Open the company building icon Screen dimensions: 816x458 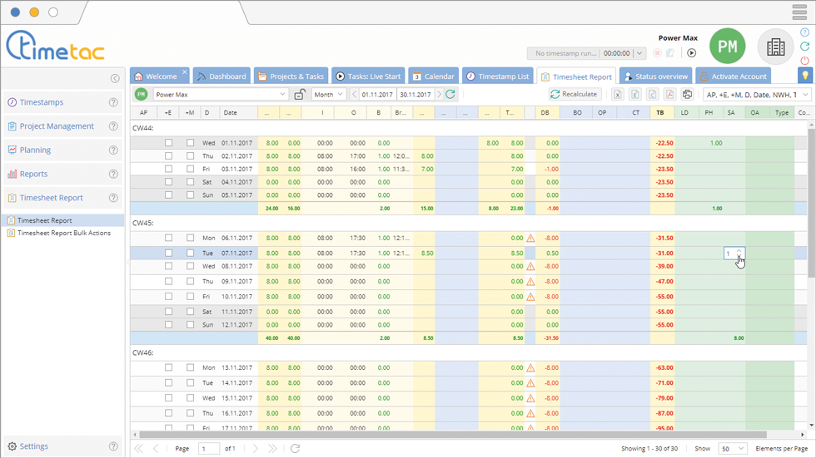click(x=775, y=47)
